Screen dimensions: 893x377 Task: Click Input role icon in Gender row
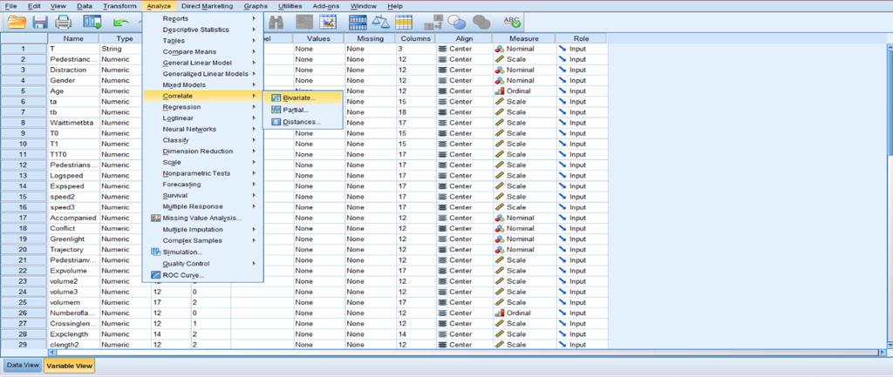pyautogui.click(x=562, y=80)
